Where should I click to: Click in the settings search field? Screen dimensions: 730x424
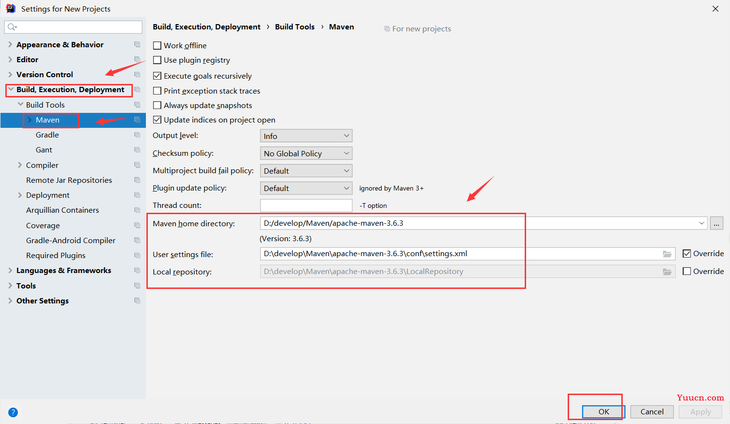[73, 27]
